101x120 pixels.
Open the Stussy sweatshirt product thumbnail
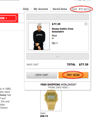point(39,36)
